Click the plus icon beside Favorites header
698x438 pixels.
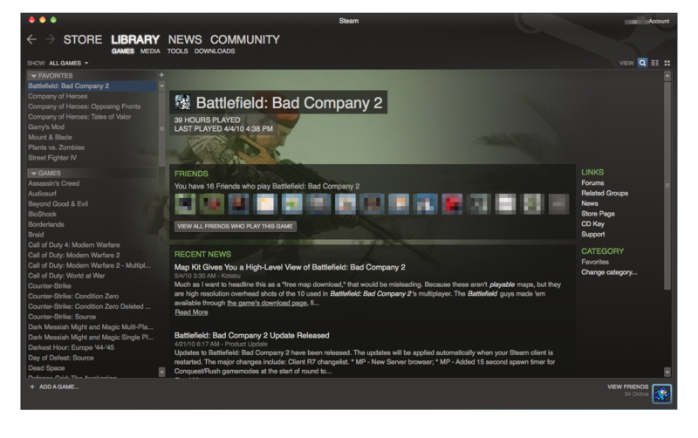161,75
